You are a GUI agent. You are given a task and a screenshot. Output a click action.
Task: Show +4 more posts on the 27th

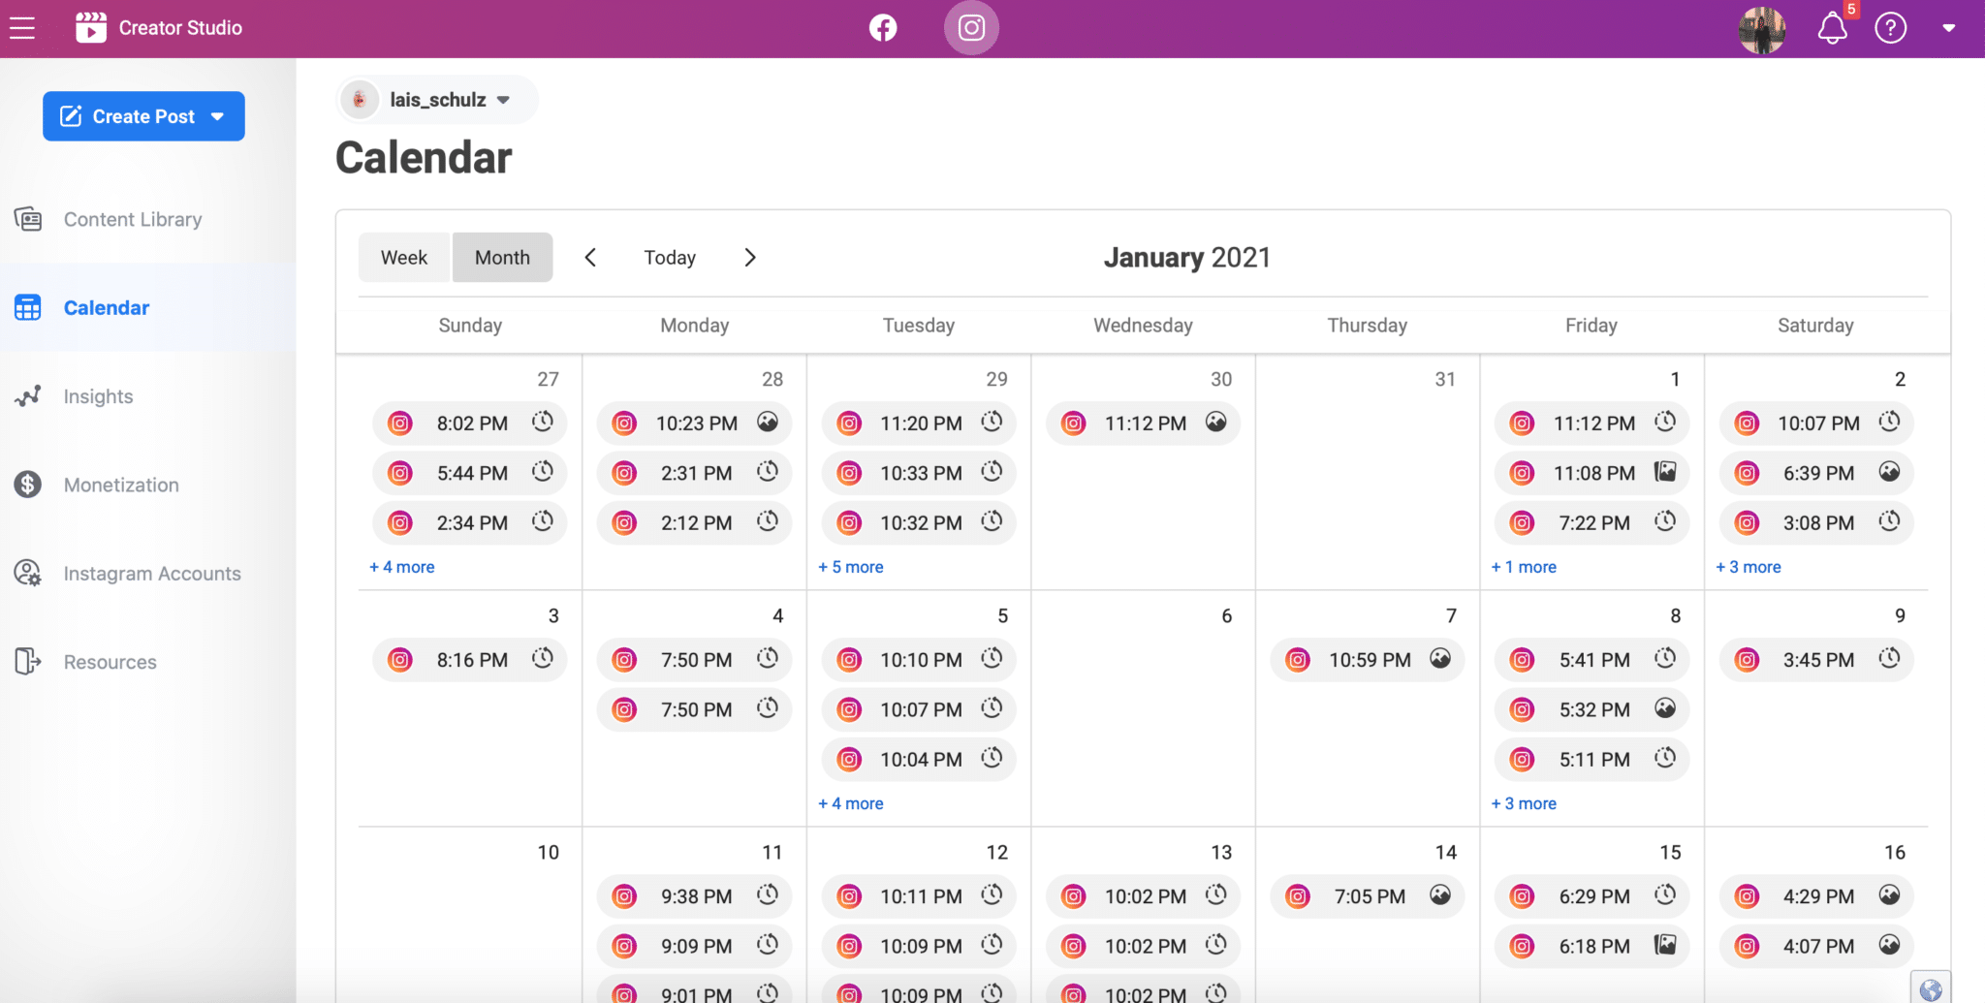pos(402,567)
